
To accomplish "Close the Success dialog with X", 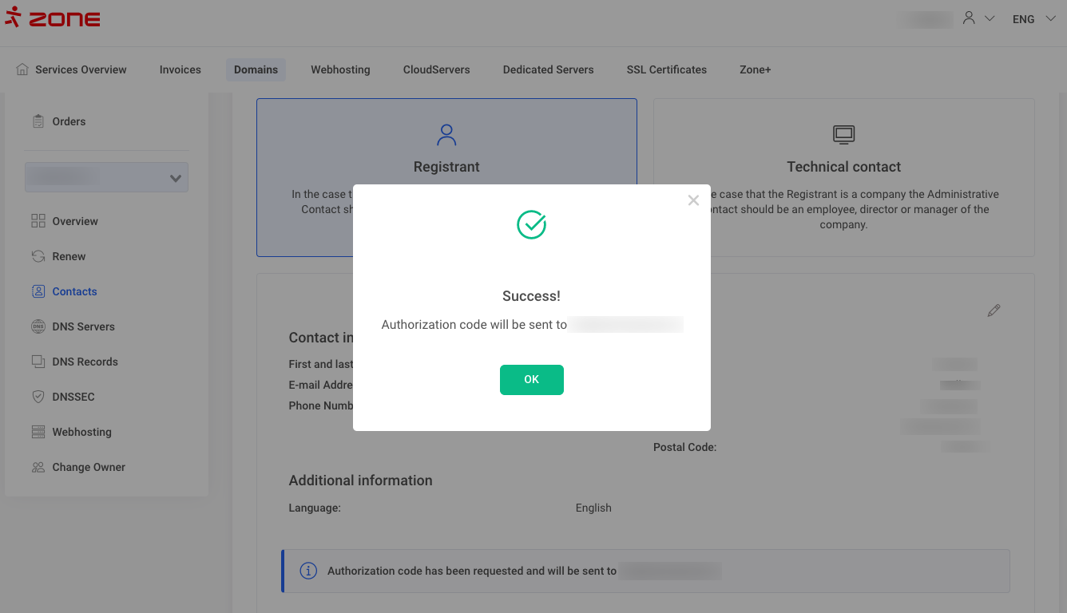I will click(693, 200).
